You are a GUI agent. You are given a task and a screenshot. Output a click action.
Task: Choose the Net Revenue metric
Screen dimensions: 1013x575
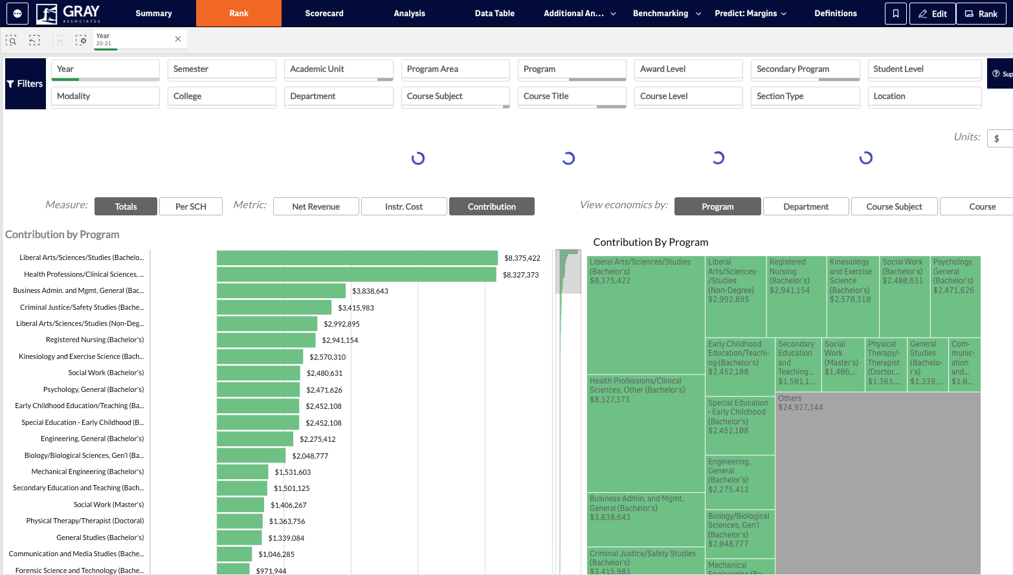click(316, 206)
